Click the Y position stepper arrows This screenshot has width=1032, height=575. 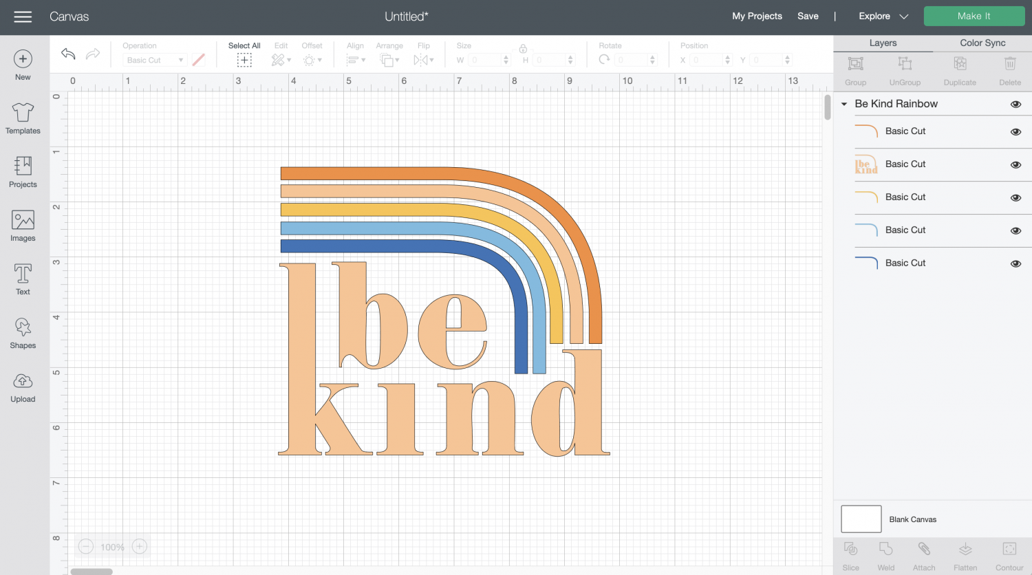(x=788, y=61)
